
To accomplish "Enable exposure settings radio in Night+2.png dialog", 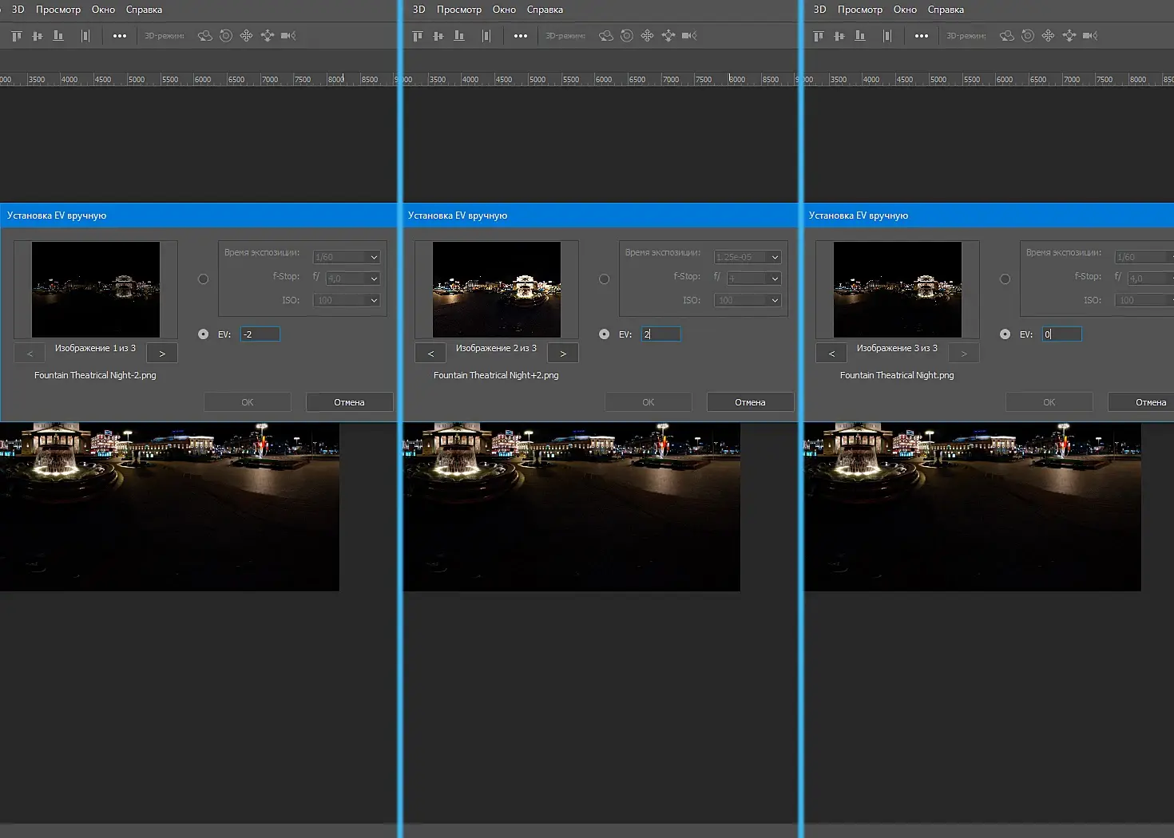I will (x=605, y=279).
